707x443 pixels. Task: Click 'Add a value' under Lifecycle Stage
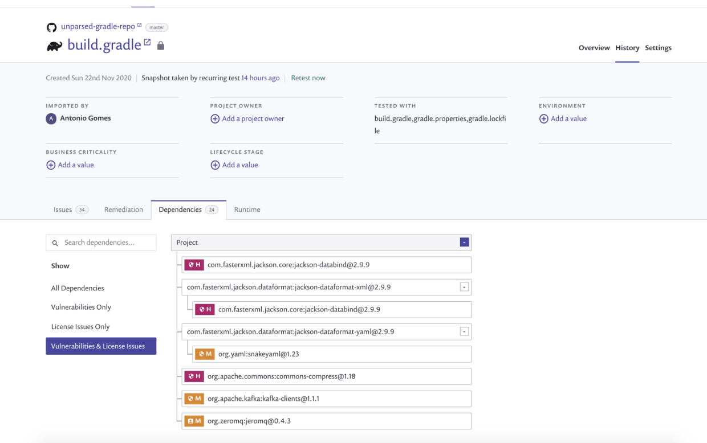[240, 165]
